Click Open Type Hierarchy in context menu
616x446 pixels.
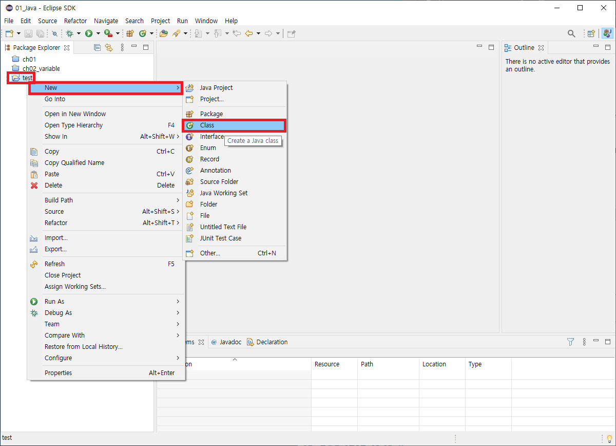pyautogui.click(x=106, y=125)
